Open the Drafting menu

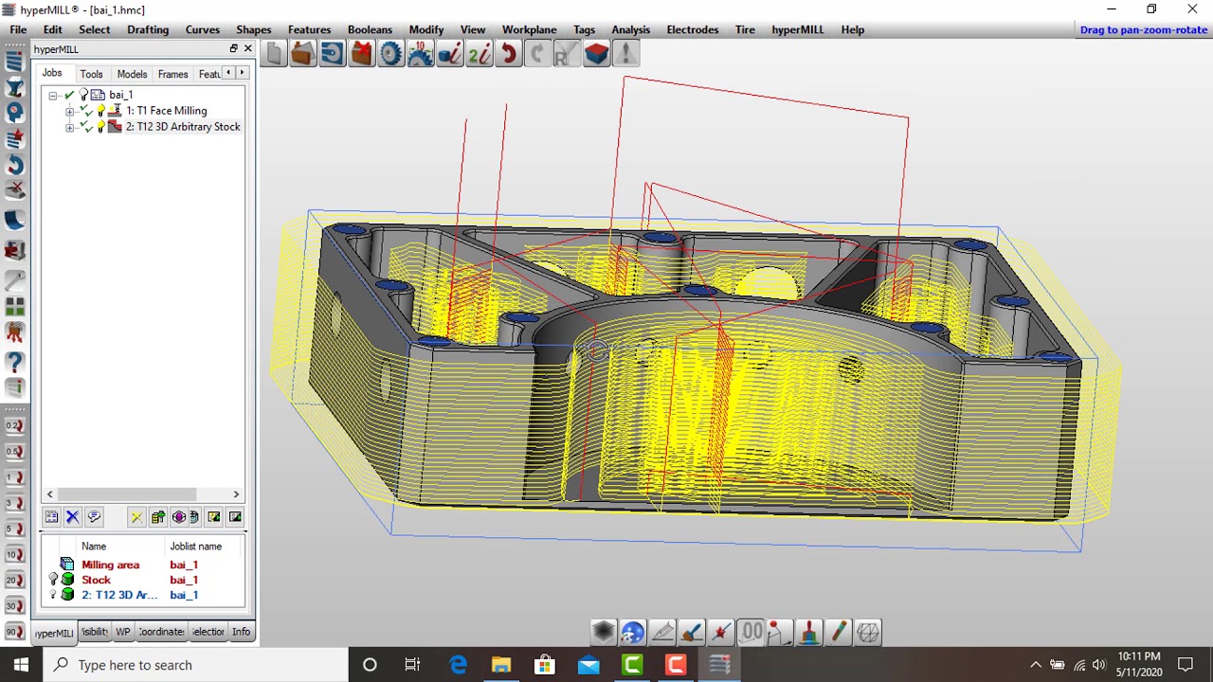point(148,29)
